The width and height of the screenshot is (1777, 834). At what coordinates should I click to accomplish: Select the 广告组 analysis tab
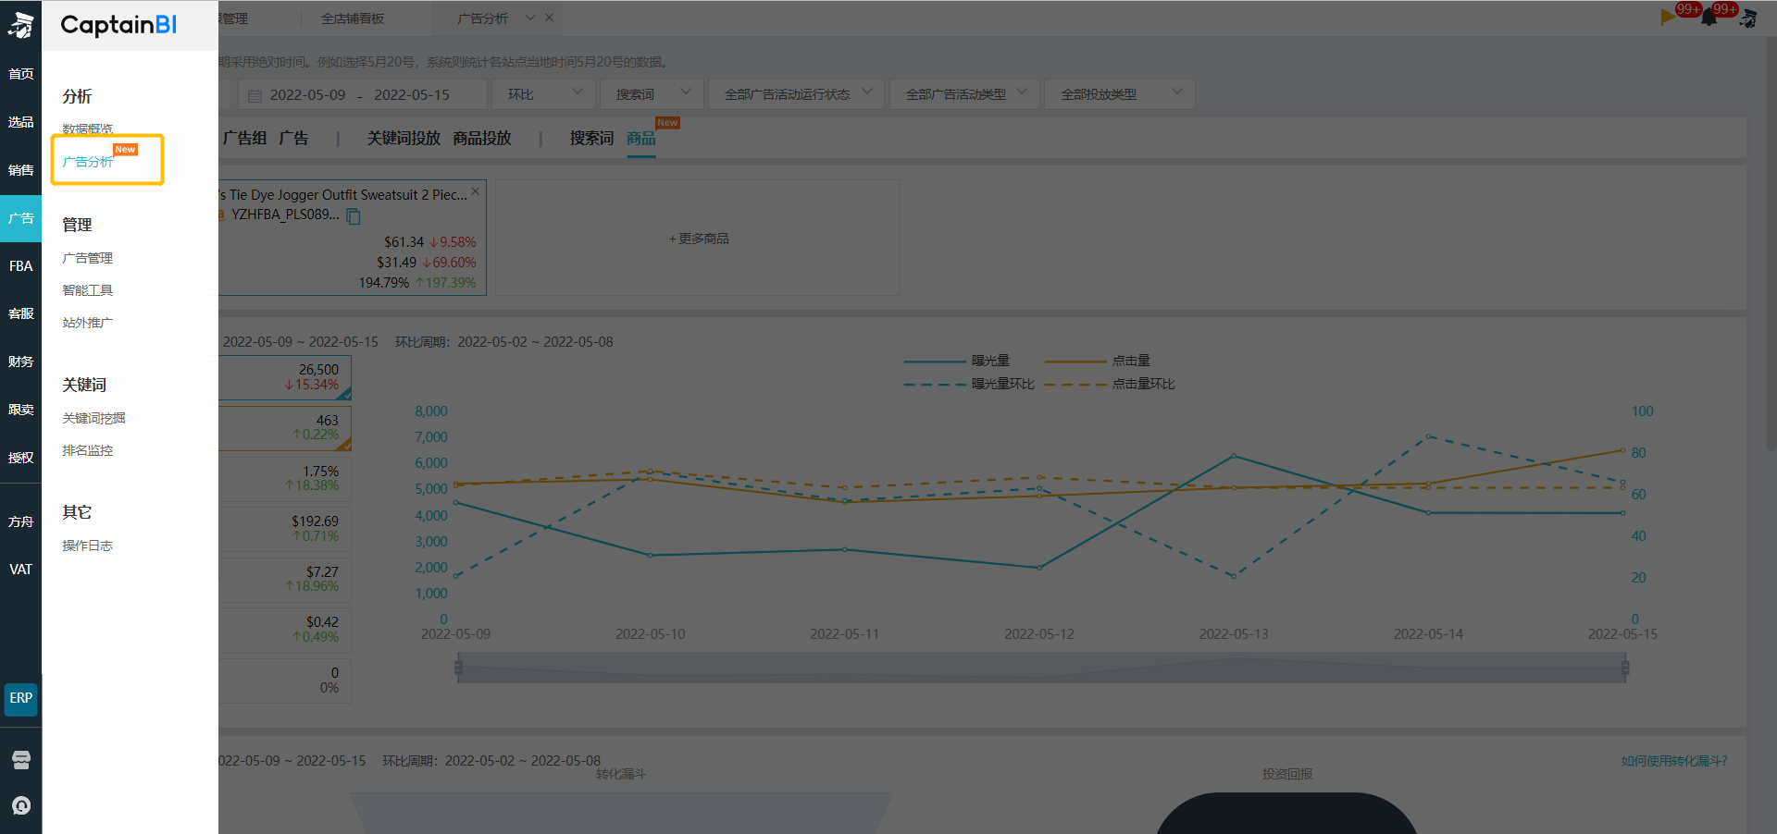pyautogui.click(x=244, y=138)
